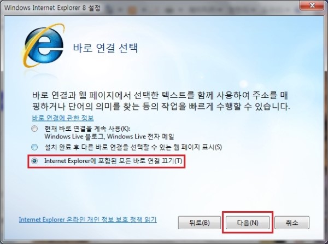Open Internet Explorer 온라인 개인 정보 보호 정책 읽기 link
The height and width of the screenshot is (244, 328).
pos(87,219)
